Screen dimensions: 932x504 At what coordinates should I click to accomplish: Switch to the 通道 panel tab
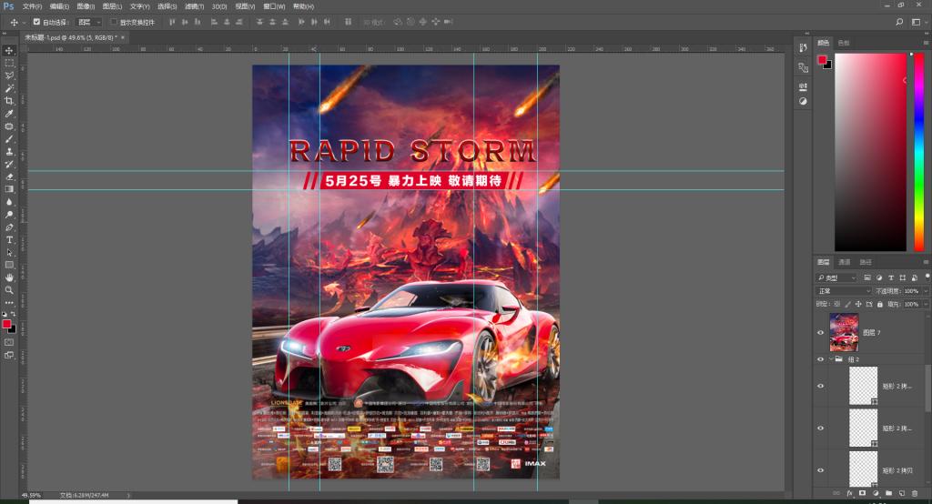[845, 262]
